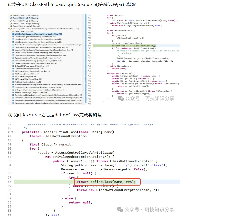
Task: Click the suspended thread icon for XNIO-1 task-1
Action: tap(11, 29)
